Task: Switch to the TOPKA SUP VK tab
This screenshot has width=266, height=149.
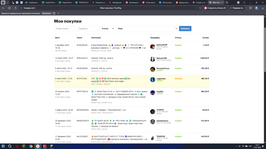Action: (x=82, y=3)
